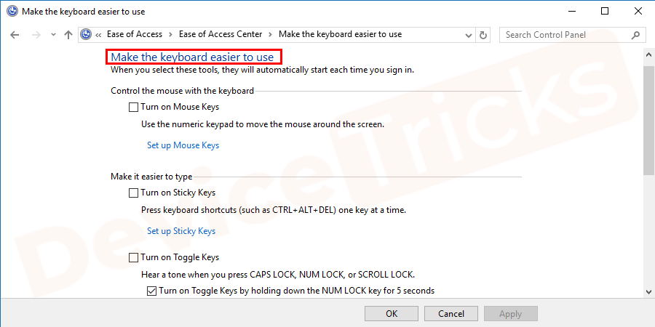Enable the Turn on Mouse Keys checkbox
Screen dimensions: 655x327
(x=133, y=108)
